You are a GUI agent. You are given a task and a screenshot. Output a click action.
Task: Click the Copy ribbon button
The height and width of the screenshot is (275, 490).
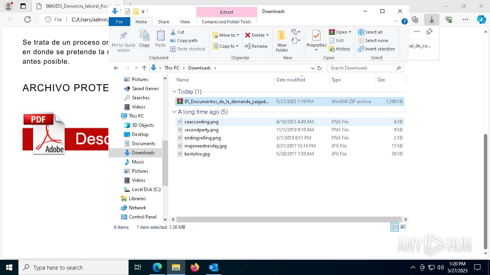pyautogui.click(x=144, y=39)
